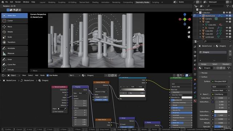Screen dimensions: 233x131
Task: Activate the Move tool
Action: (x=15, y=27)
